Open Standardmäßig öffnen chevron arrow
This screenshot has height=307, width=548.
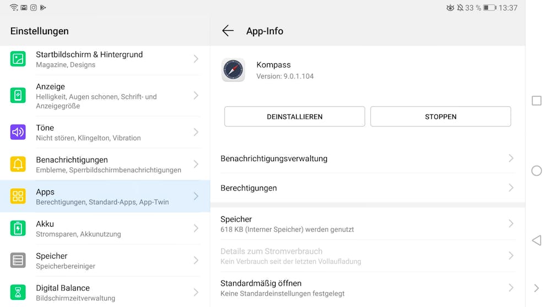511,288
